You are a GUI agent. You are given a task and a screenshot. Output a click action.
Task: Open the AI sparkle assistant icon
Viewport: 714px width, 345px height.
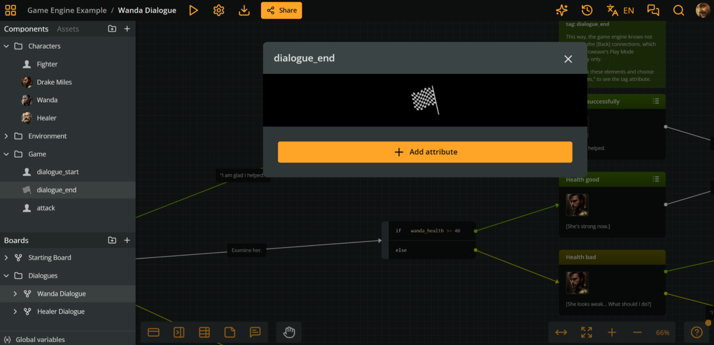point(562,10)
